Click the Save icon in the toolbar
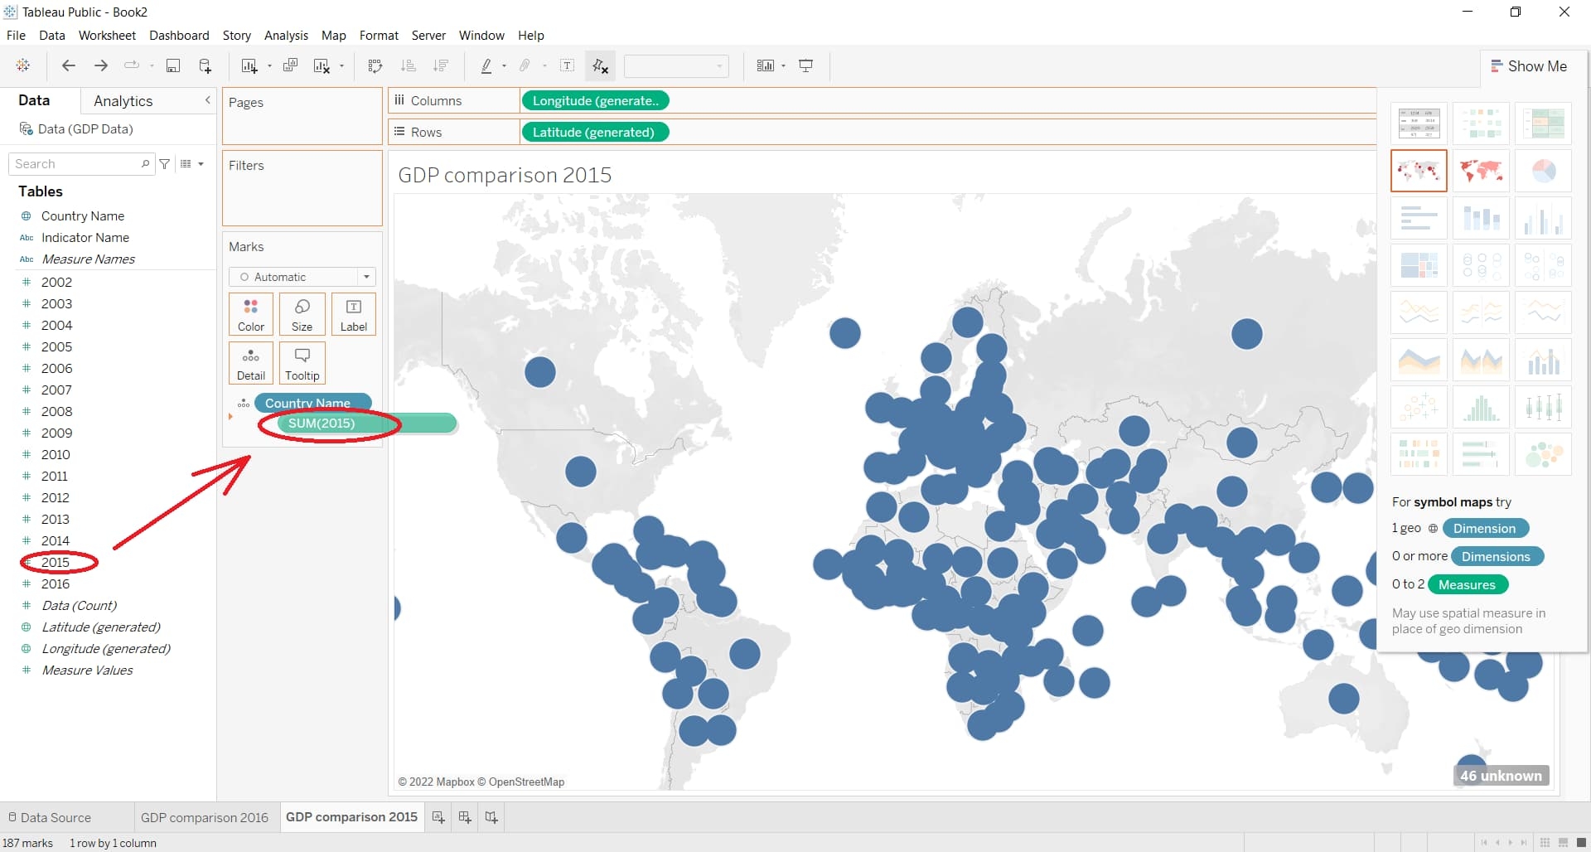This screenshot has height=852, width=1591. click(173, 66)
